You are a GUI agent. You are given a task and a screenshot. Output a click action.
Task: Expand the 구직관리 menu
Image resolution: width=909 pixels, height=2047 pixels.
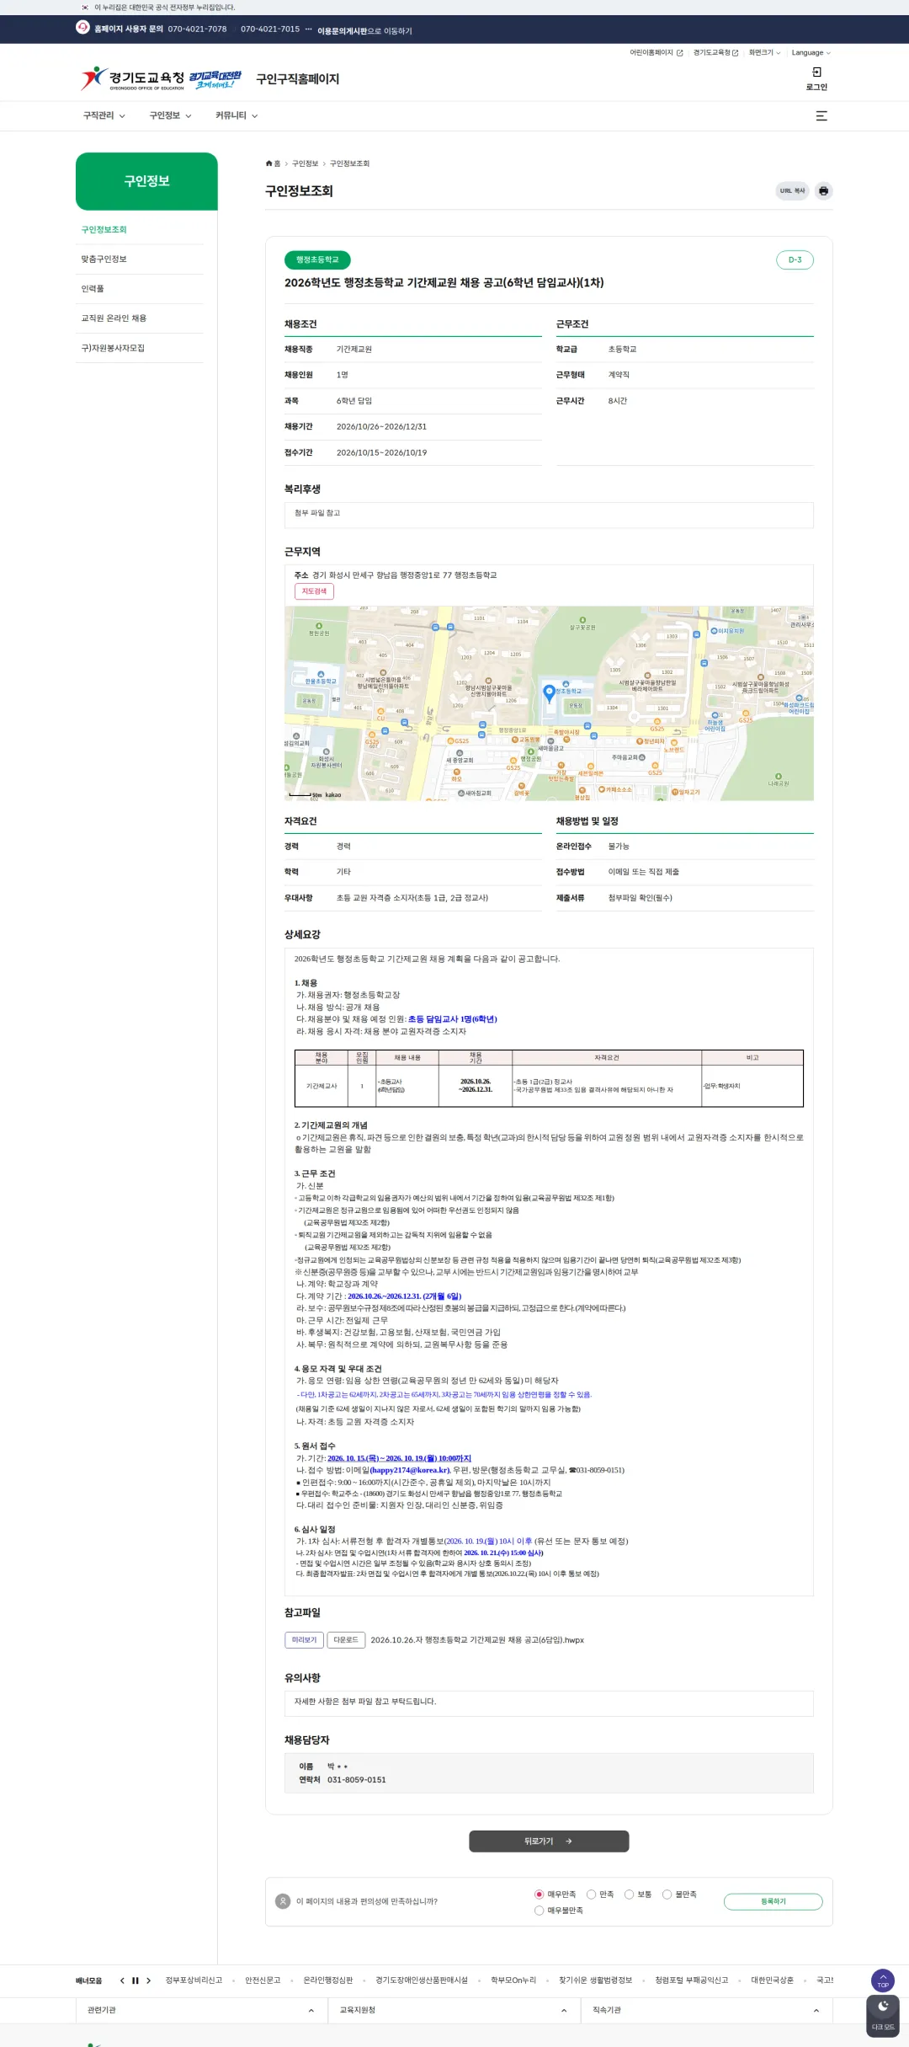pos(104,116)
